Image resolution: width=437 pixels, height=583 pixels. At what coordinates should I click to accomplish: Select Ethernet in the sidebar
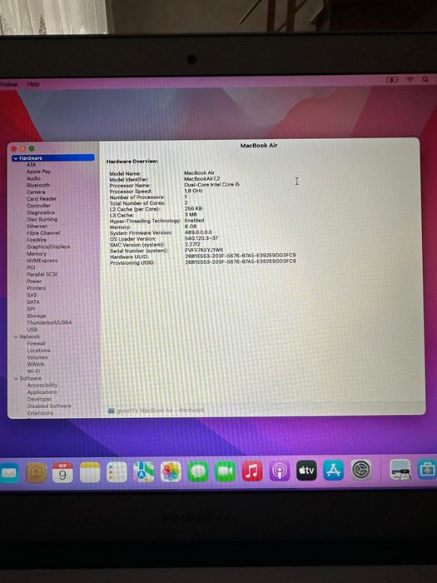coord(37,226)
